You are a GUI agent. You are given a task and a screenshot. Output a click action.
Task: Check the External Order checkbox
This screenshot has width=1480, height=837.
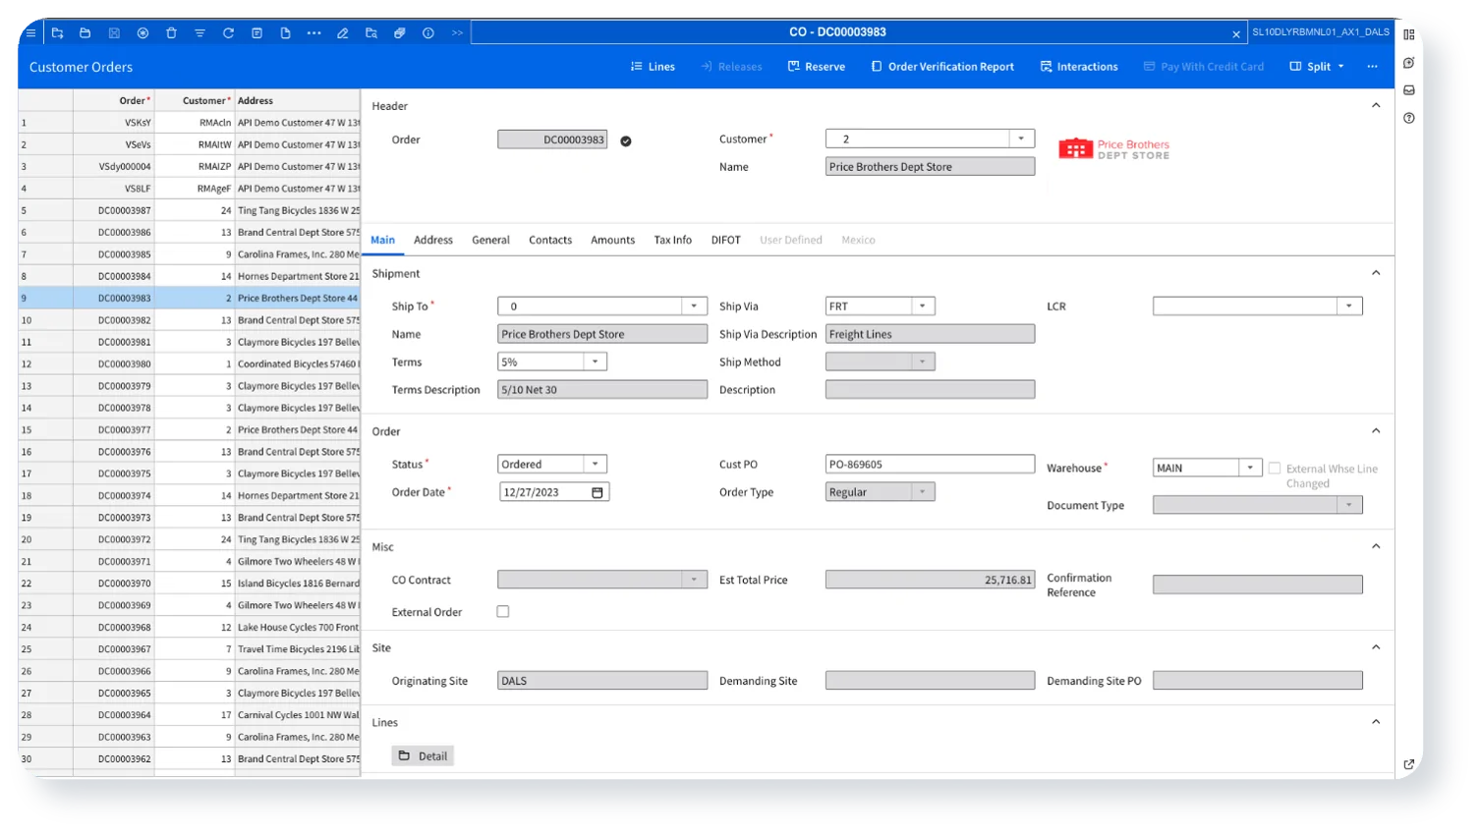point(503,612)
